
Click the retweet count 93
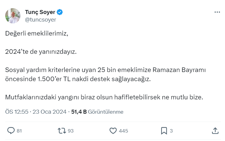[71, 131]
